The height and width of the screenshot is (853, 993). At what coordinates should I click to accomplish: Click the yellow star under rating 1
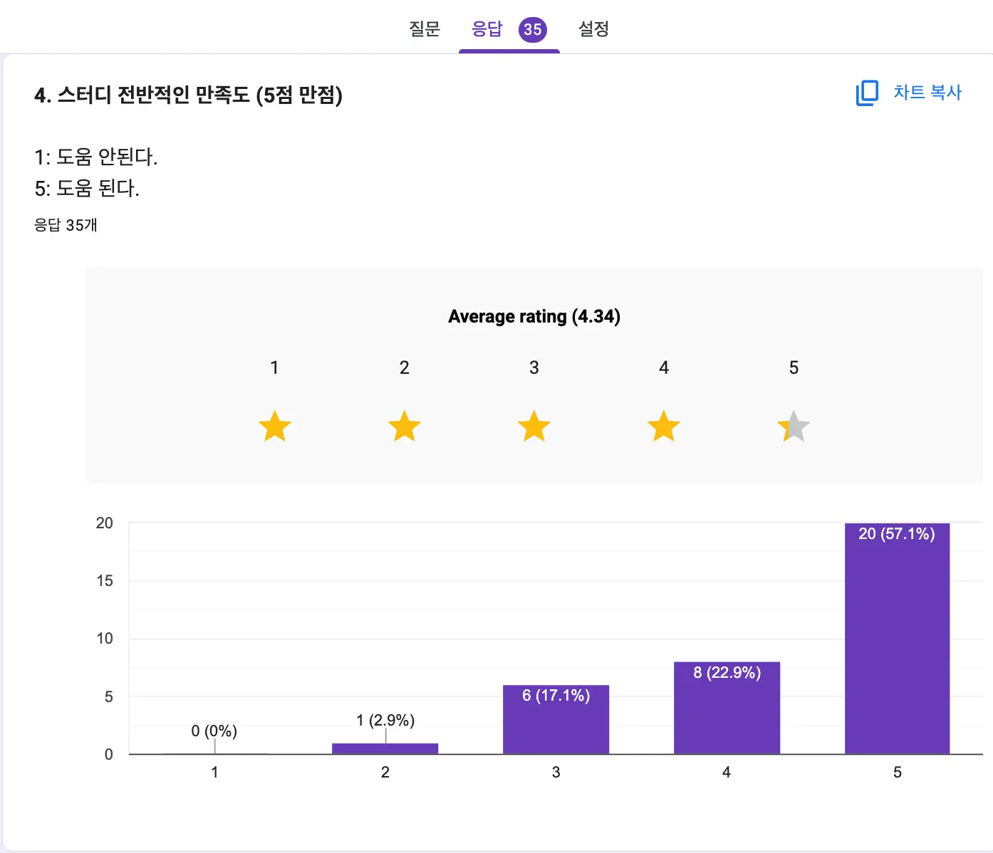(x=274, y=426)
